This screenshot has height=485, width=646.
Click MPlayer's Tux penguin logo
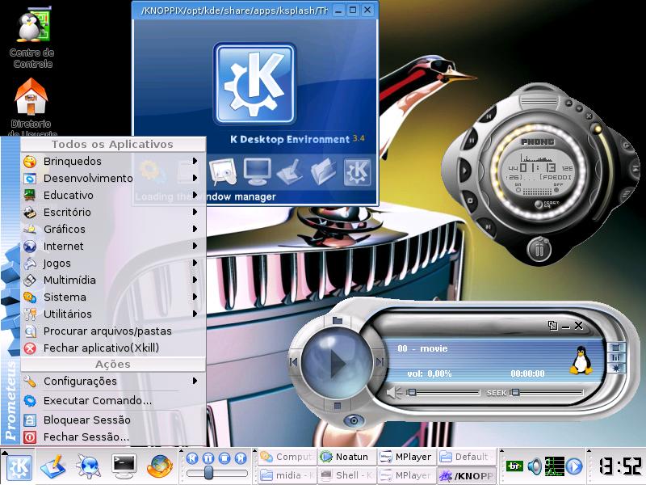tap(581, 360)
